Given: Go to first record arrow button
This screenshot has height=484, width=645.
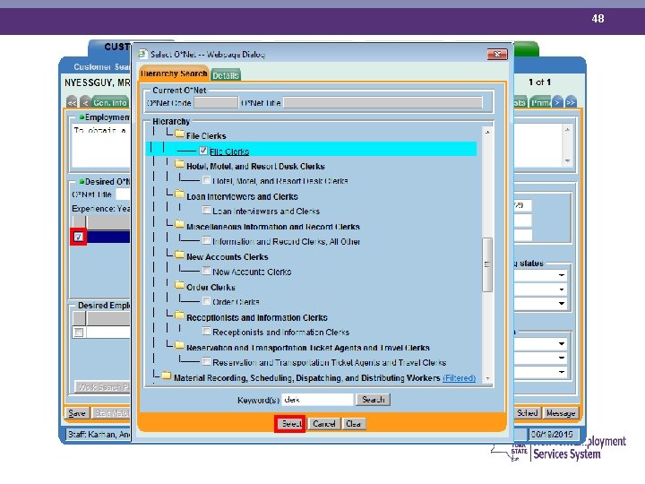Looking at the screenshot, I should pos(72,102).
